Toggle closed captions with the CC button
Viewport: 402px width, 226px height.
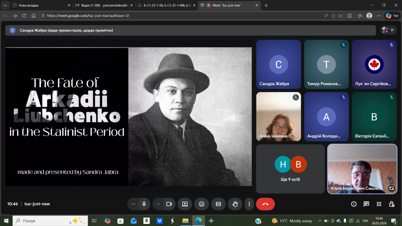[x=218, y=204]
